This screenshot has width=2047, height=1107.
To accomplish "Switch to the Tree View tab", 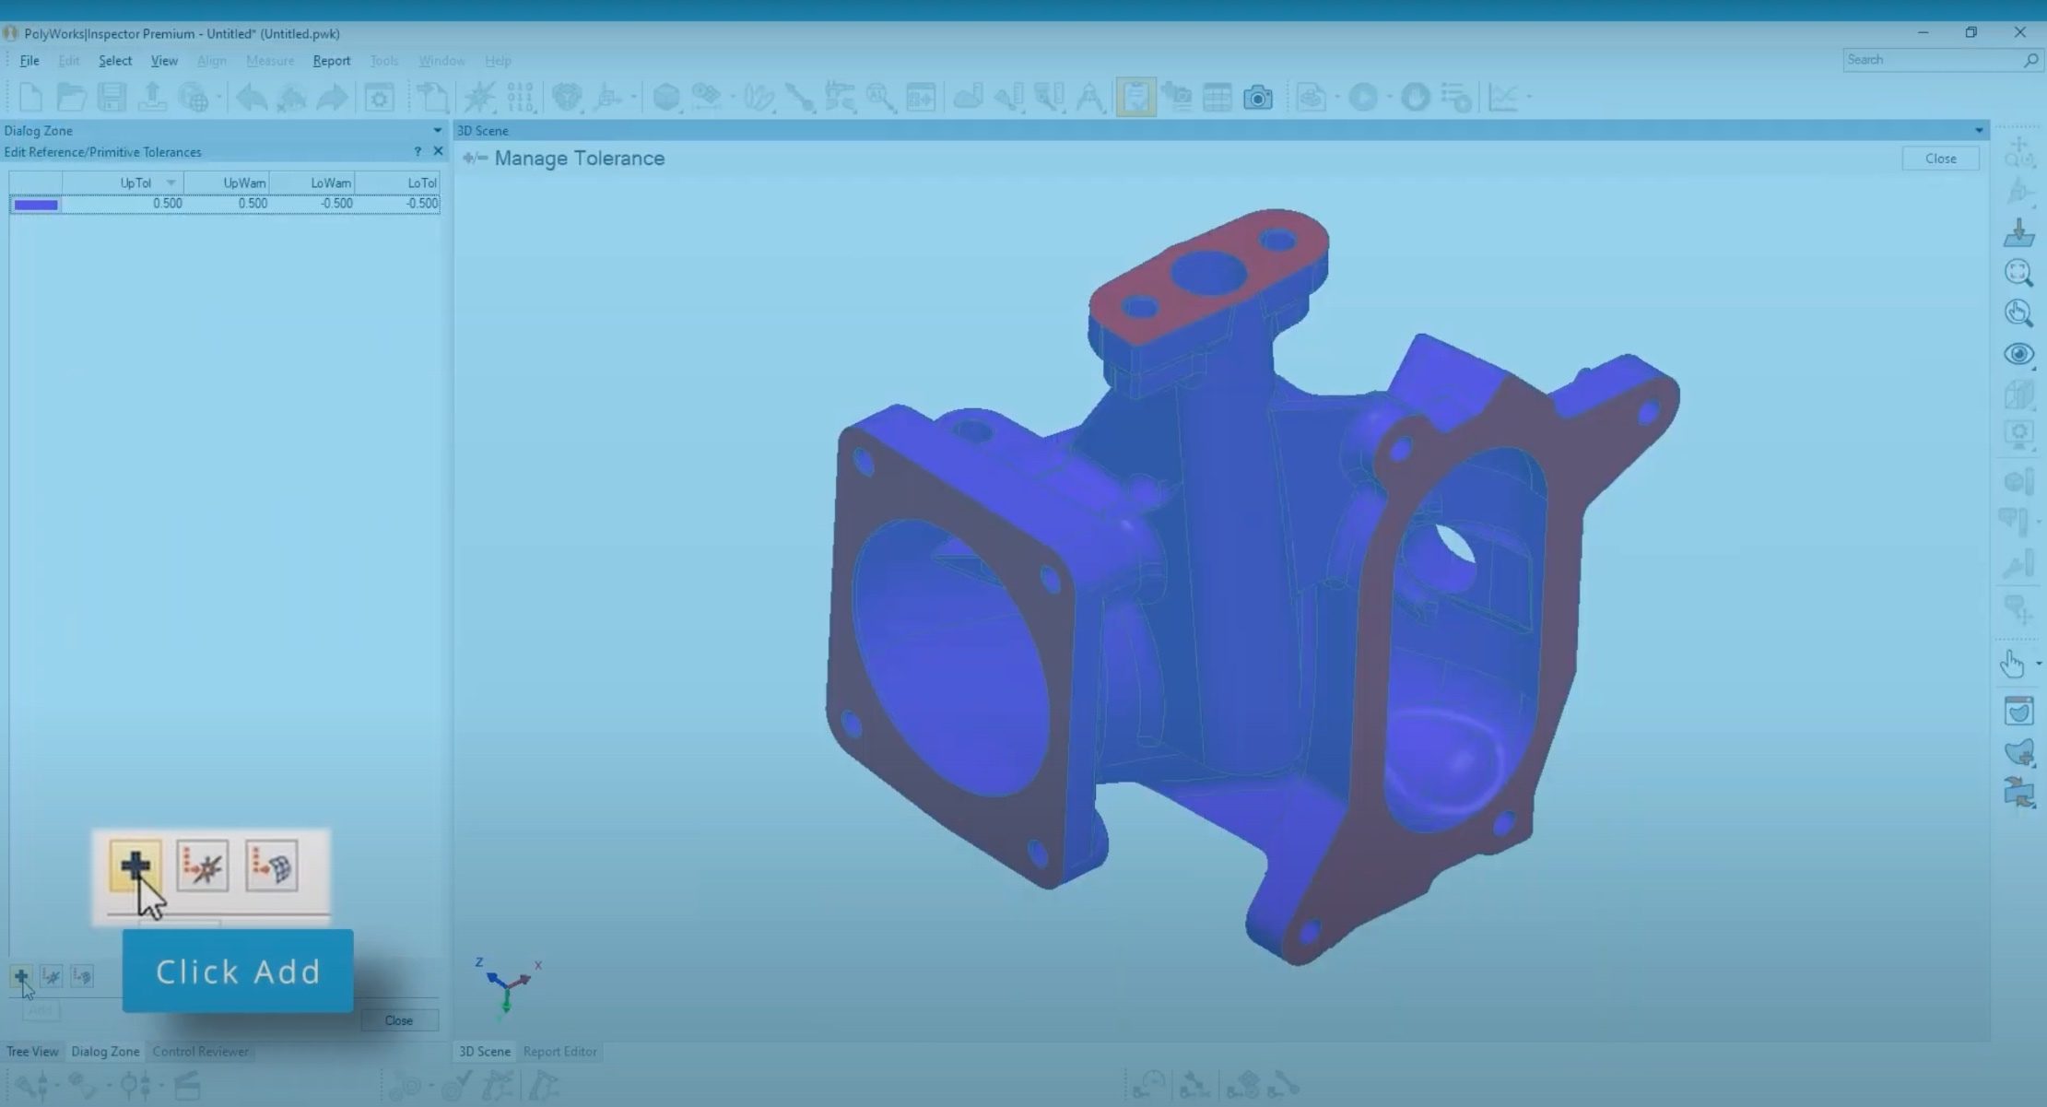I will (32, 1051).
